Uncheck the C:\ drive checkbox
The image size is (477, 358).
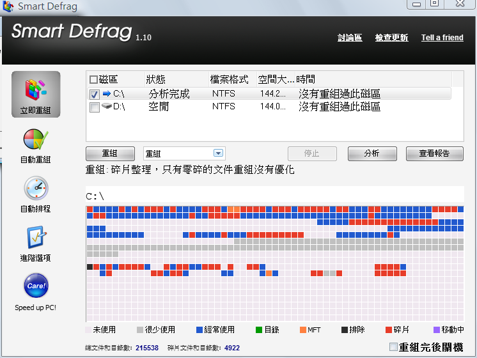point(94,94)
